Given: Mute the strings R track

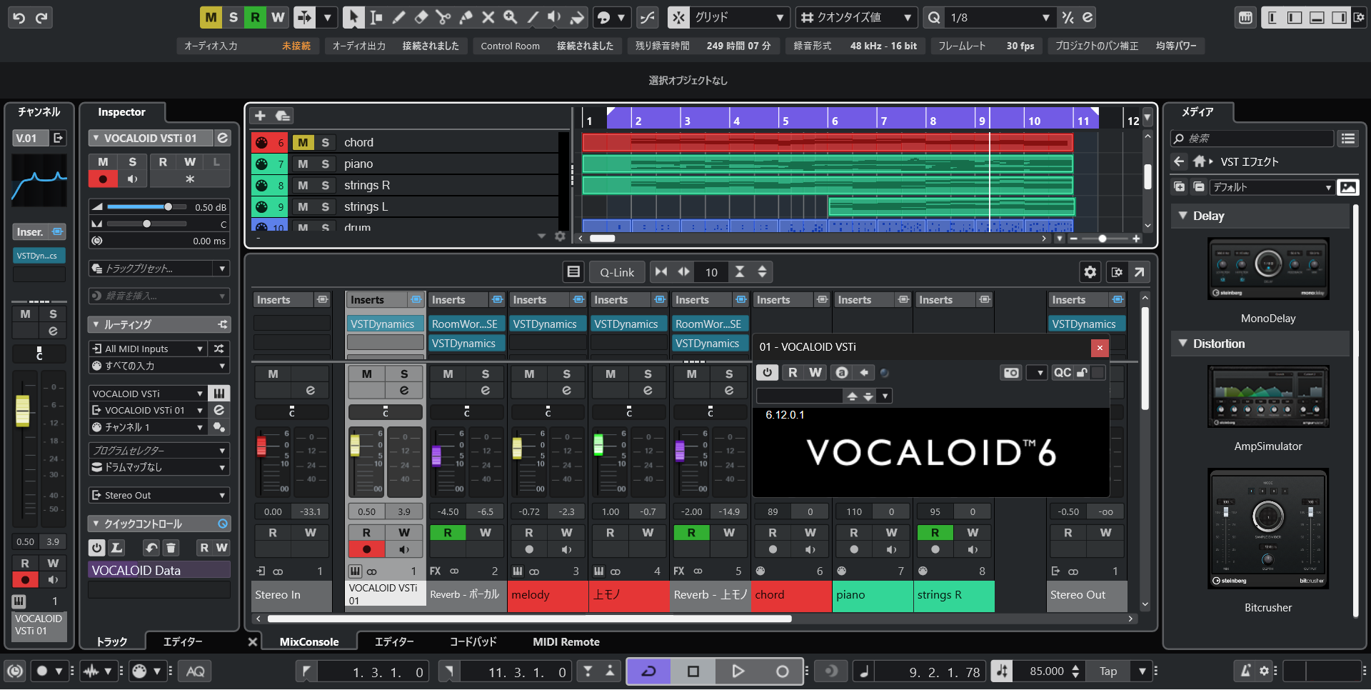Looking at the screenshot, I should click(303, 185).
